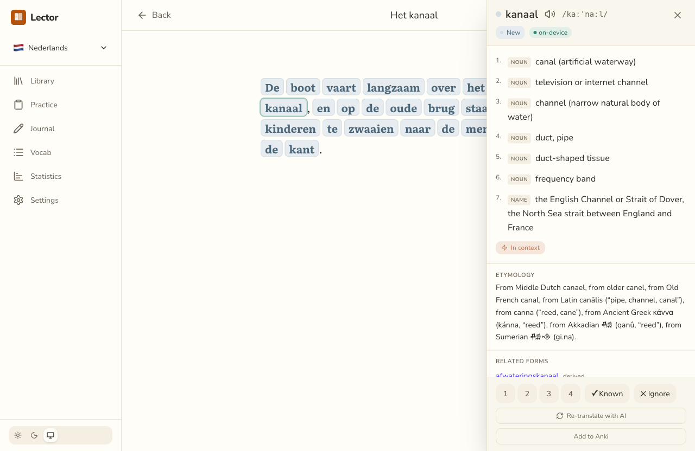Viewport: 695px width, 451px height.
Task: Click the word 'oude' in the text
Action: click(403, 108)
